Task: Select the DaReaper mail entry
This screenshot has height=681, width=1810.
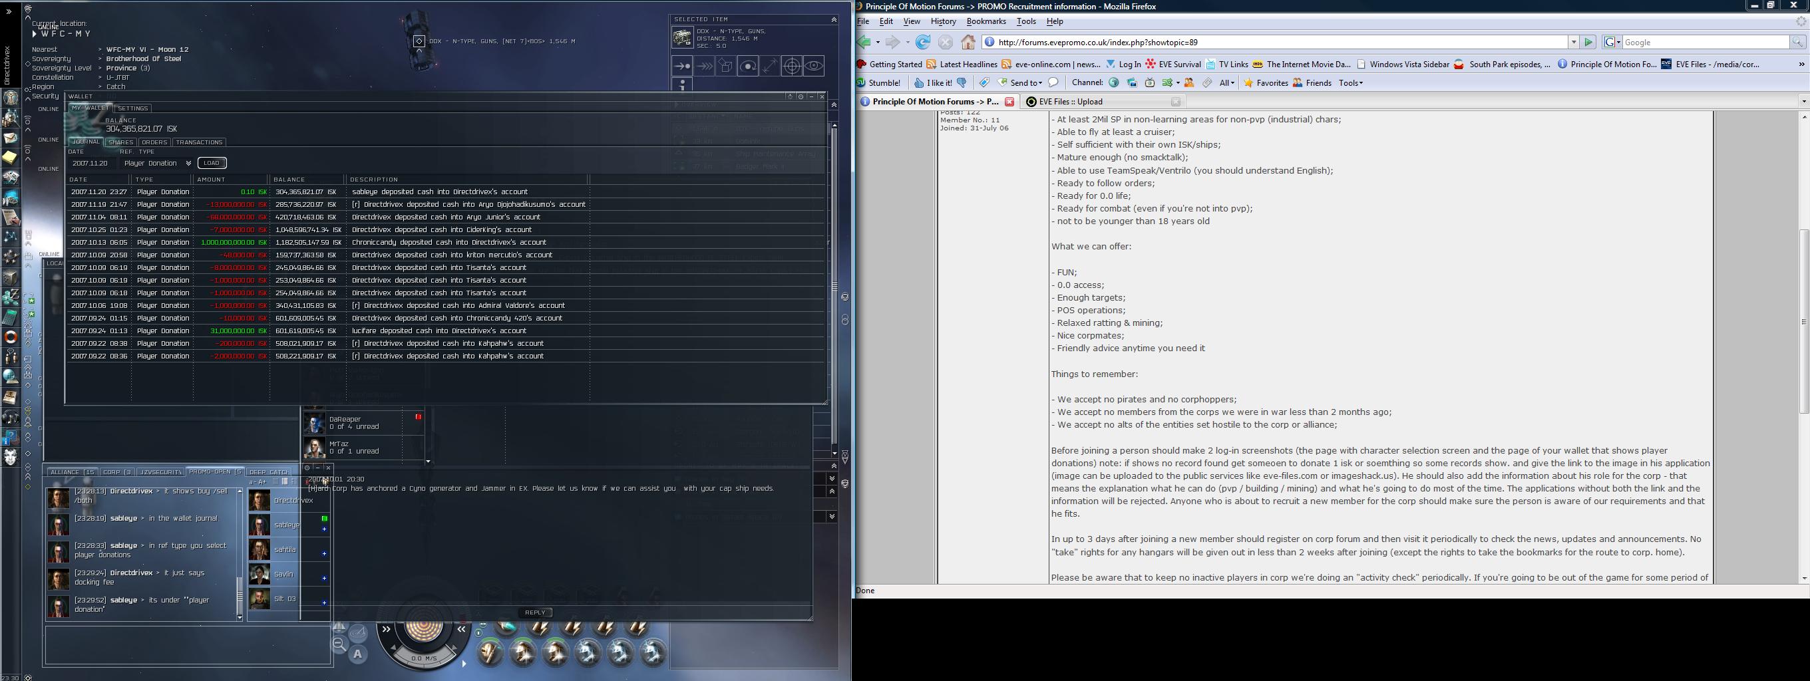Action: pos(363,423)
